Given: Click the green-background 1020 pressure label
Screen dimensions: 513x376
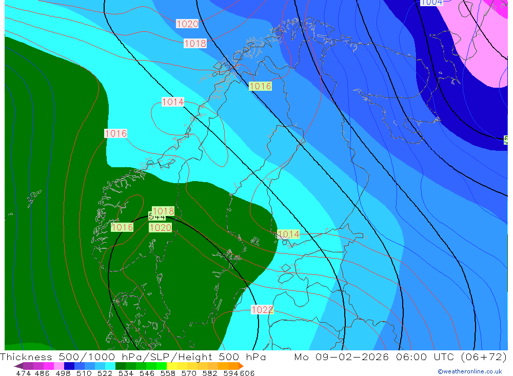Looking at the screenshot, I should click(160, 227).
